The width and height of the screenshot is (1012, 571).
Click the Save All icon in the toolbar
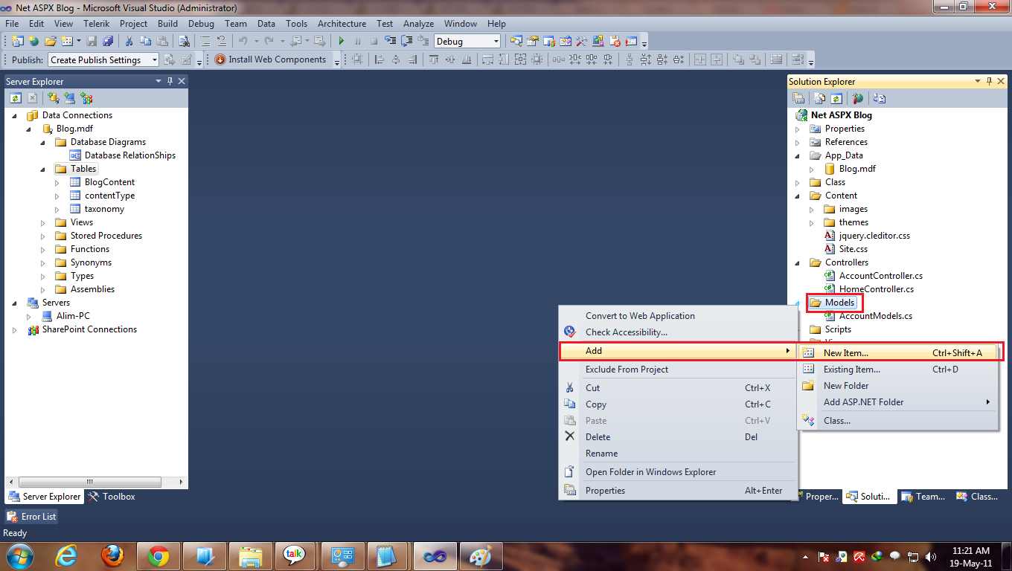[x=109, y=41]
